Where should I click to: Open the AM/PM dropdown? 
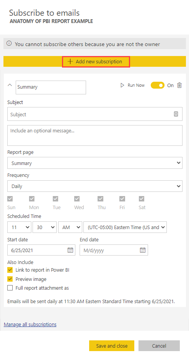click(x=70, y=227)
